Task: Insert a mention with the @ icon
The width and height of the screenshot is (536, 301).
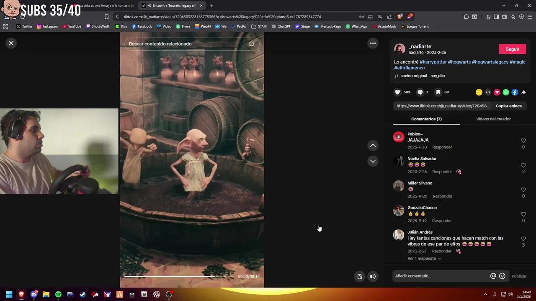Action: (493, 276)
